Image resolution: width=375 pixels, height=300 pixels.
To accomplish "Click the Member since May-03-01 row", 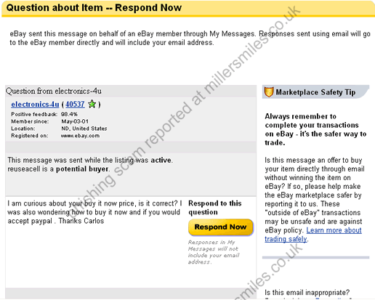I will tap(50, 121).
